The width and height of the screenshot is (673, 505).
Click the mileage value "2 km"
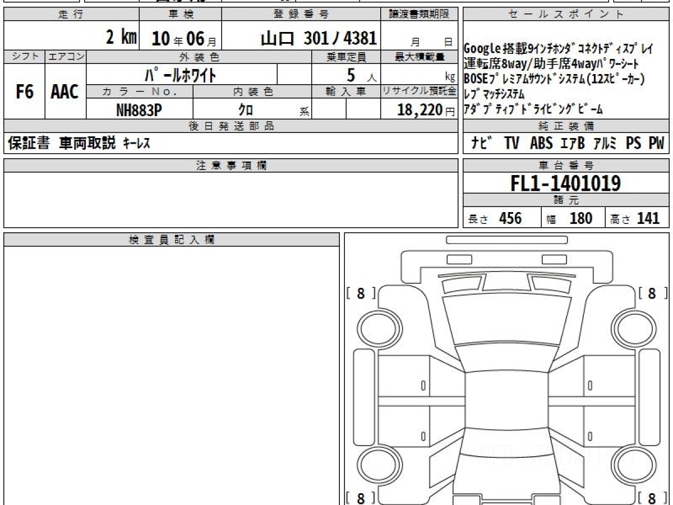coord(121,37)
